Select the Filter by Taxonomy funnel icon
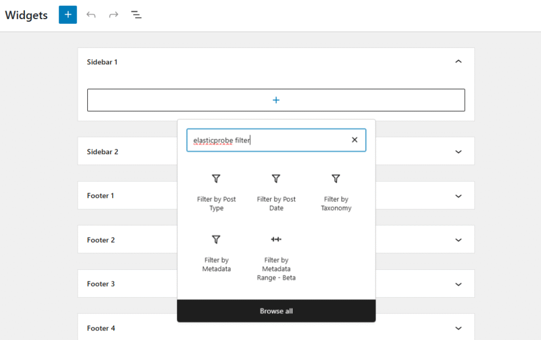Viewport: 541px width, 340px height. pos(336,178)
